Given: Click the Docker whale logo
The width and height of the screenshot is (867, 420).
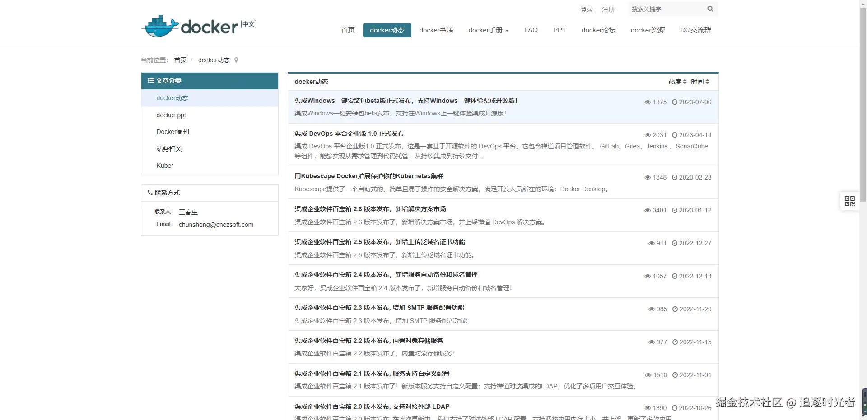Looking at the screenshot, I should tap(160, 26).
